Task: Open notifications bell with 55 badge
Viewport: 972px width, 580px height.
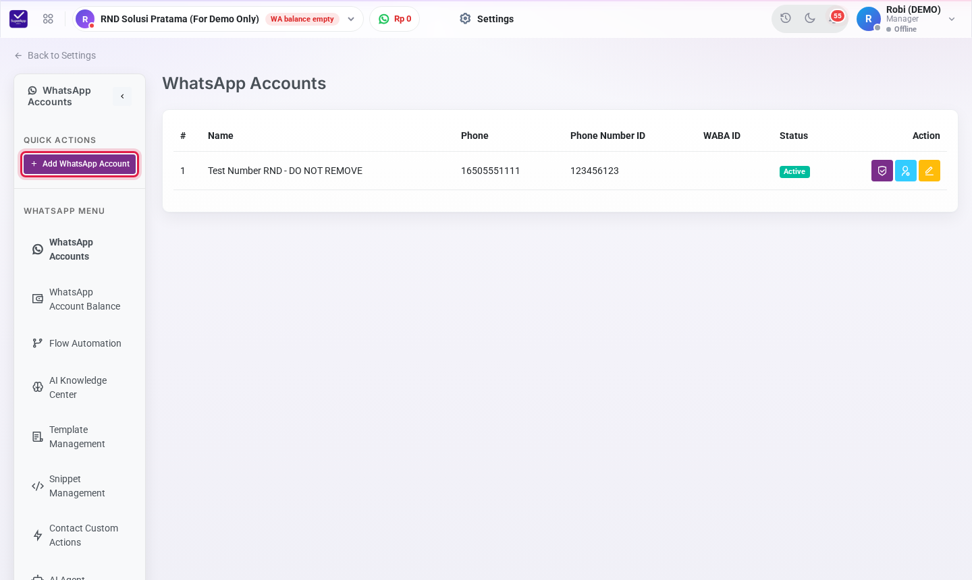Action: coord(835,18)
